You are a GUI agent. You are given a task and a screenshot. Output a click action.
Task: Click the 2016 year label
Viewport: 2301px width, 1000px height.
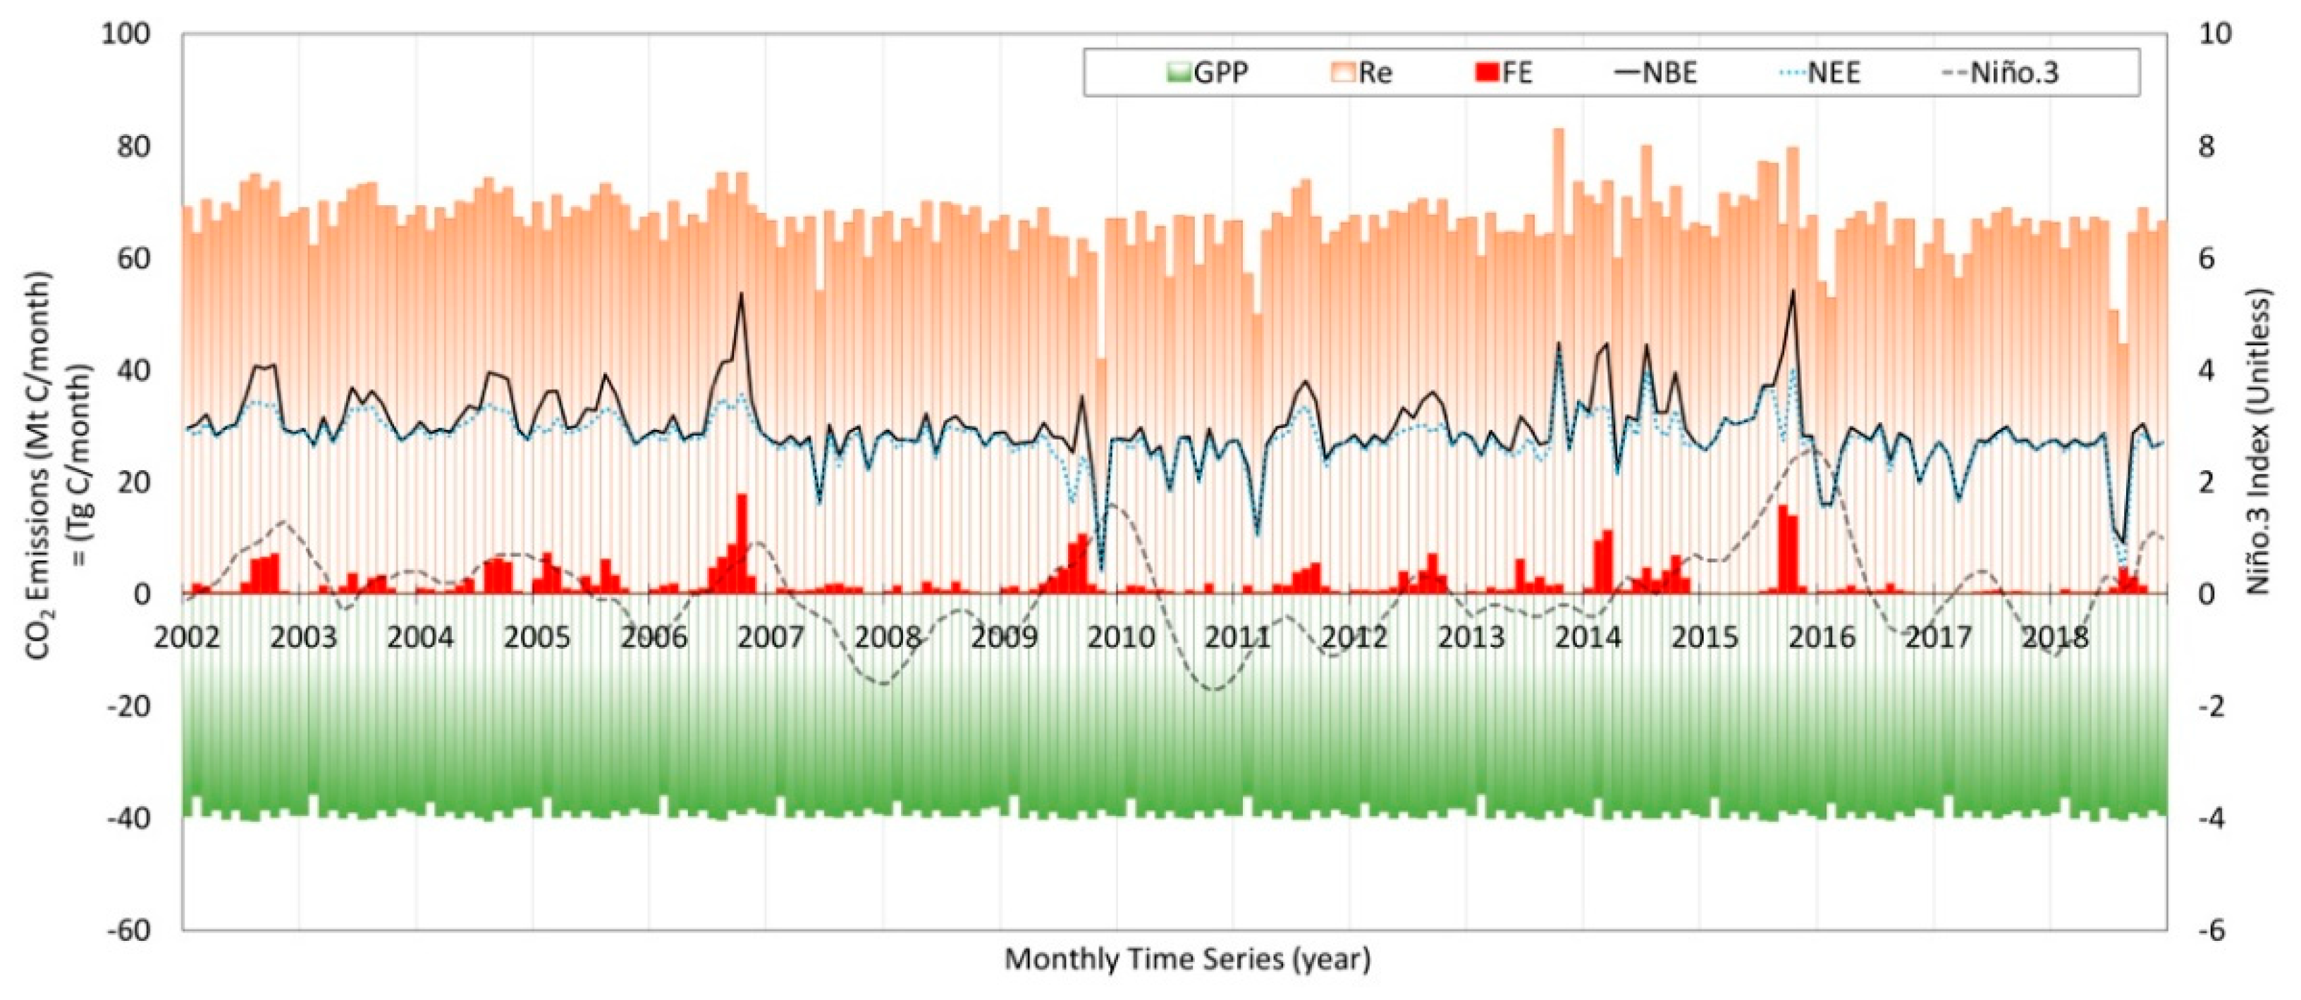(1822, 638)
